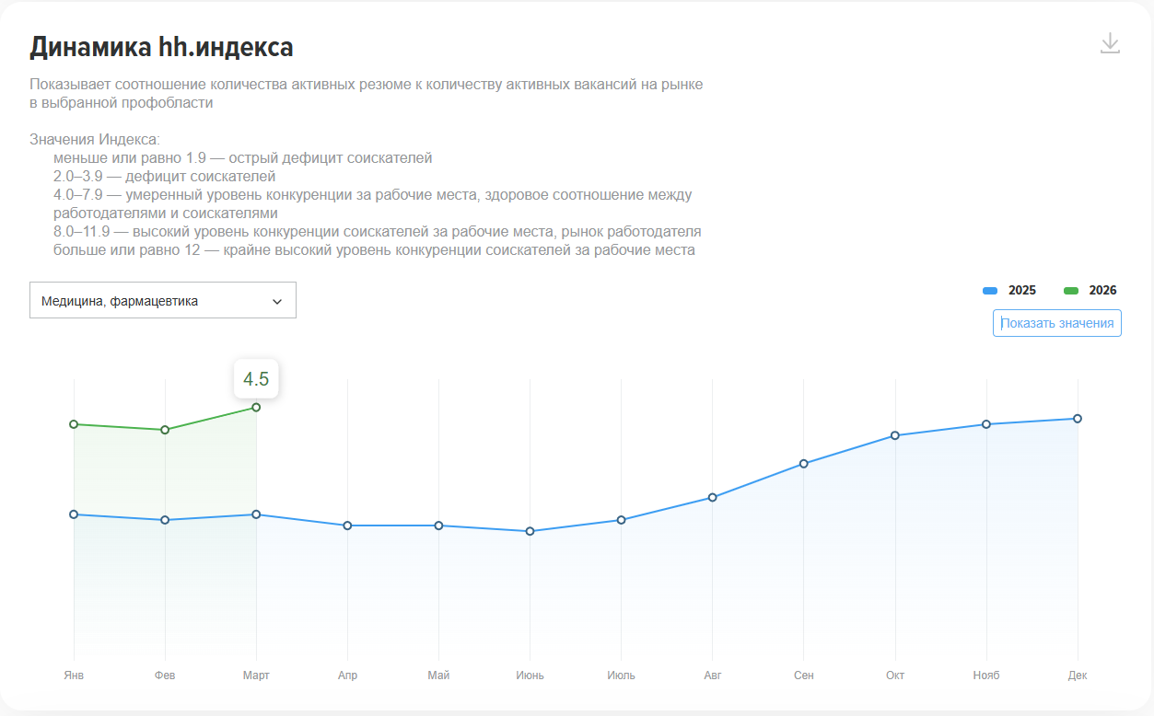Click the 8.0–11.9 рынок работодателя line
Screen dimensions: 1154x716
378,232
